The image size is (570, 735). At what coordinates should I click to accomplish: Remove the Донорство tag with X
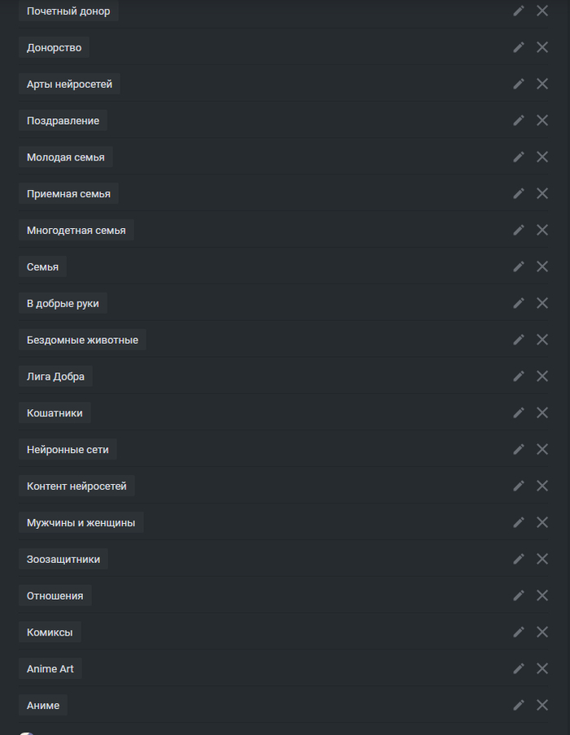pos(542,47)
